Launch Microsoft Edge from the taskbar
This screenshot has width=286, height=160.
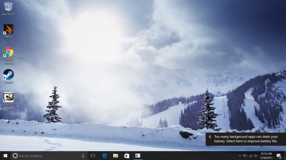pos(104,156)
